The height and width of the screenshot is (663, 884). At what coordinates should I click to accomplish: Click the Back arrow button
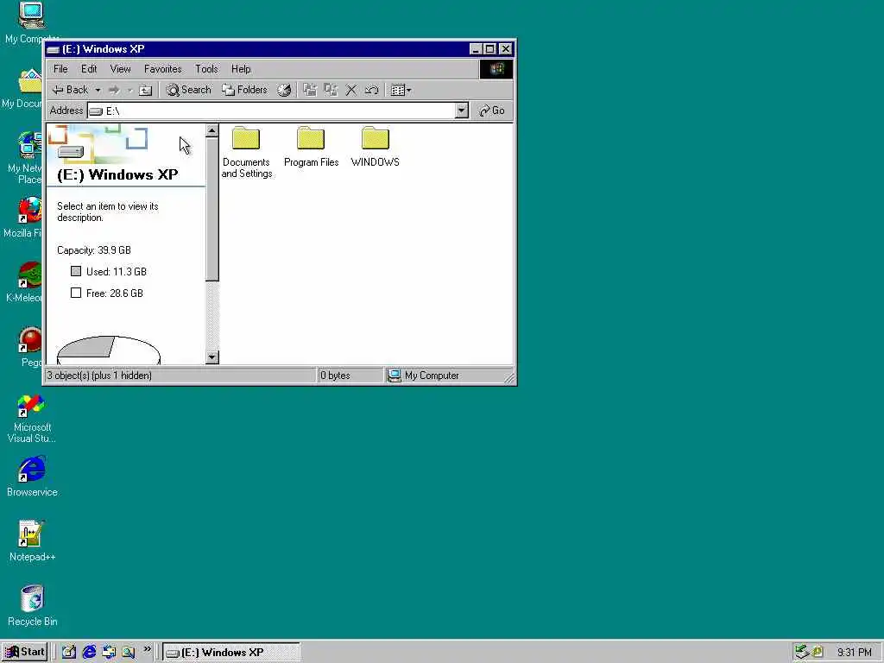[69, 90]
